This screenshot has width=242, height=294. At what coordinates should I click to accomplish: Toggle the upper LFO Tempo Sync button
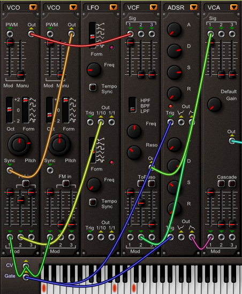[x=93, y=87]
